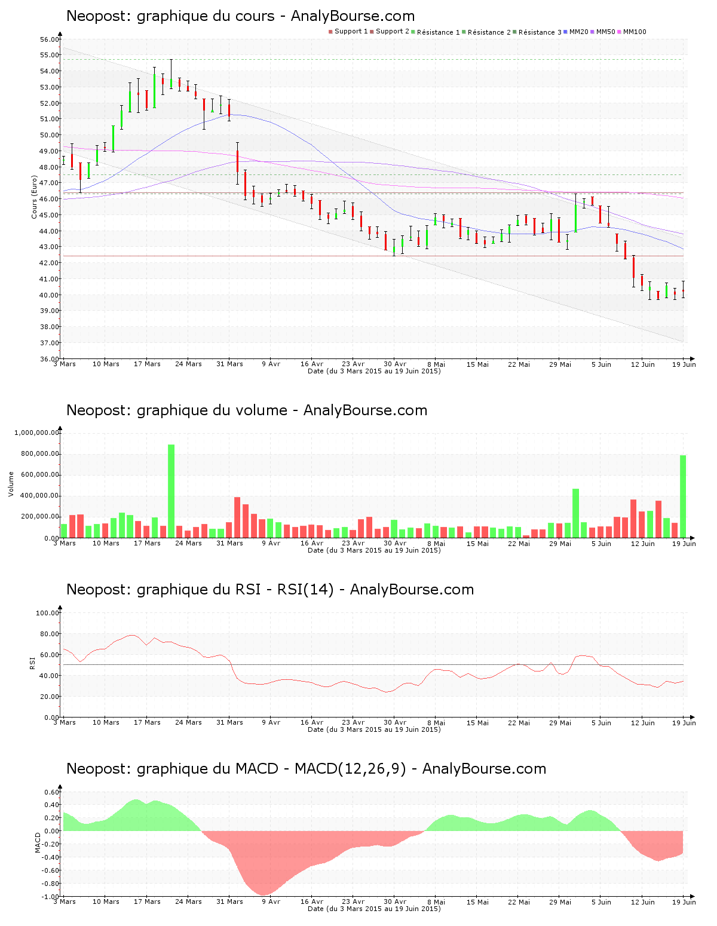Click the Résistance 2 legend marker
The width and height of the screenshot is (717, 926).
pos(464,32)
